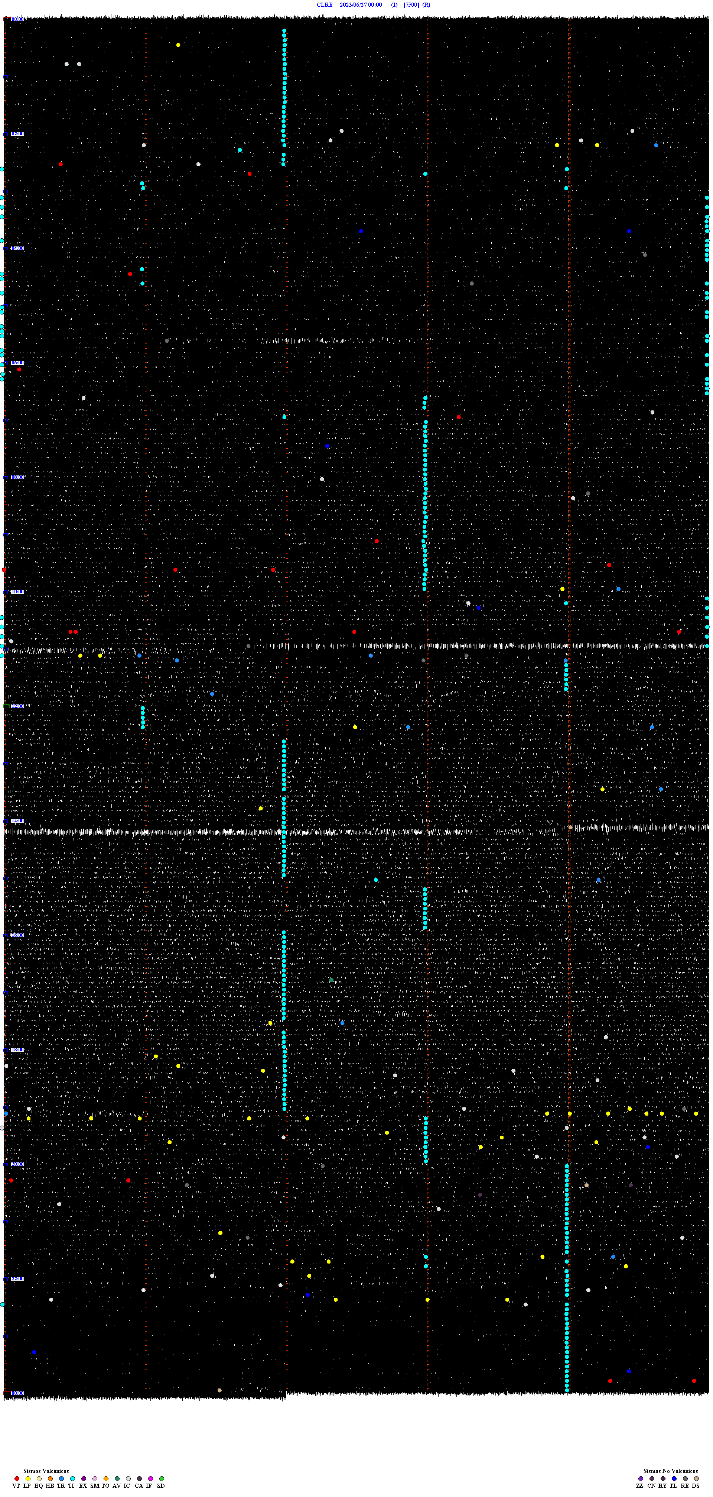Click the 02:00 time label
The width and height of the screenshot is (713, 1497).
[17, 134]
